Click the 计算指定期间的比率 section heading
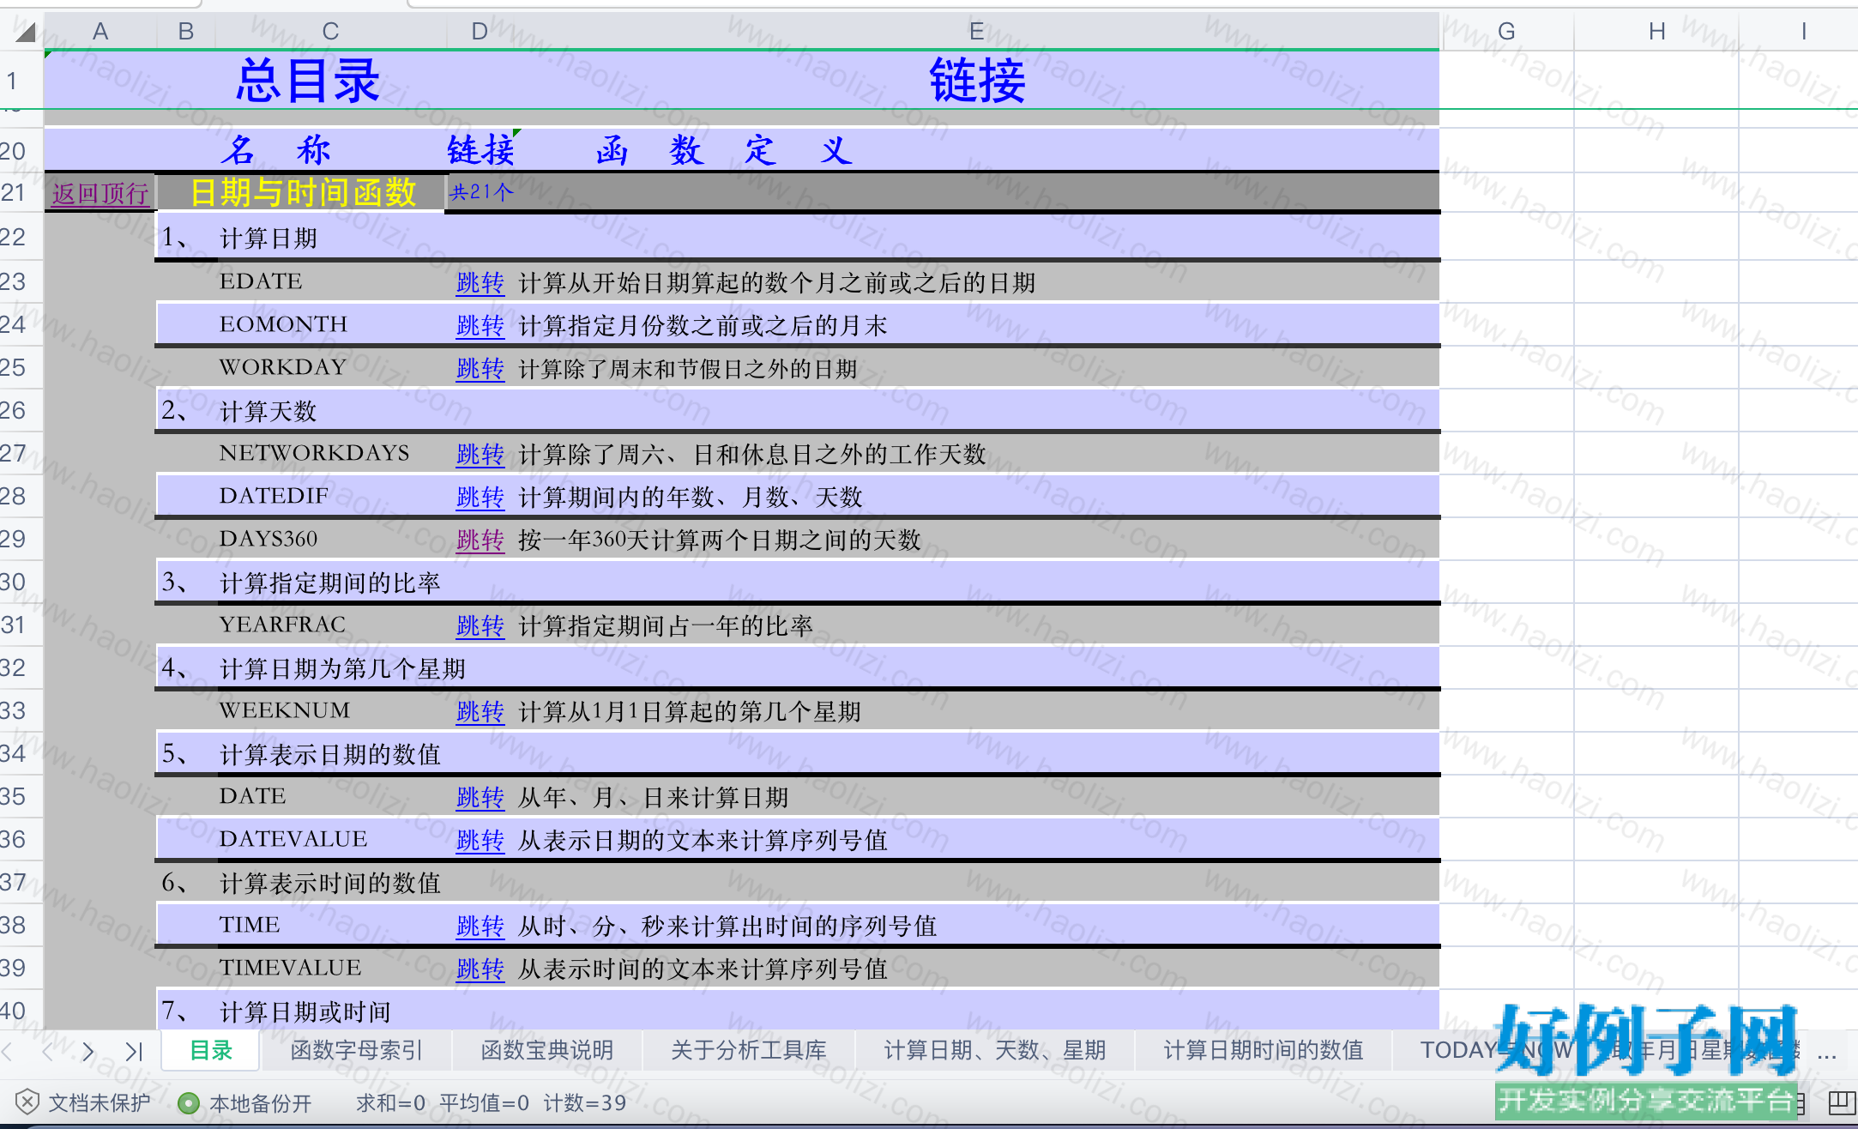The width and height of the screenshot is (1858, 1129). pos(330,583)
